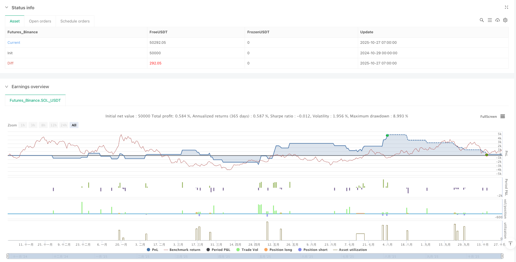516x262 pixels.
Task: Collapse the Status info section
Action: pyautogui.click(x=6, y=7)
